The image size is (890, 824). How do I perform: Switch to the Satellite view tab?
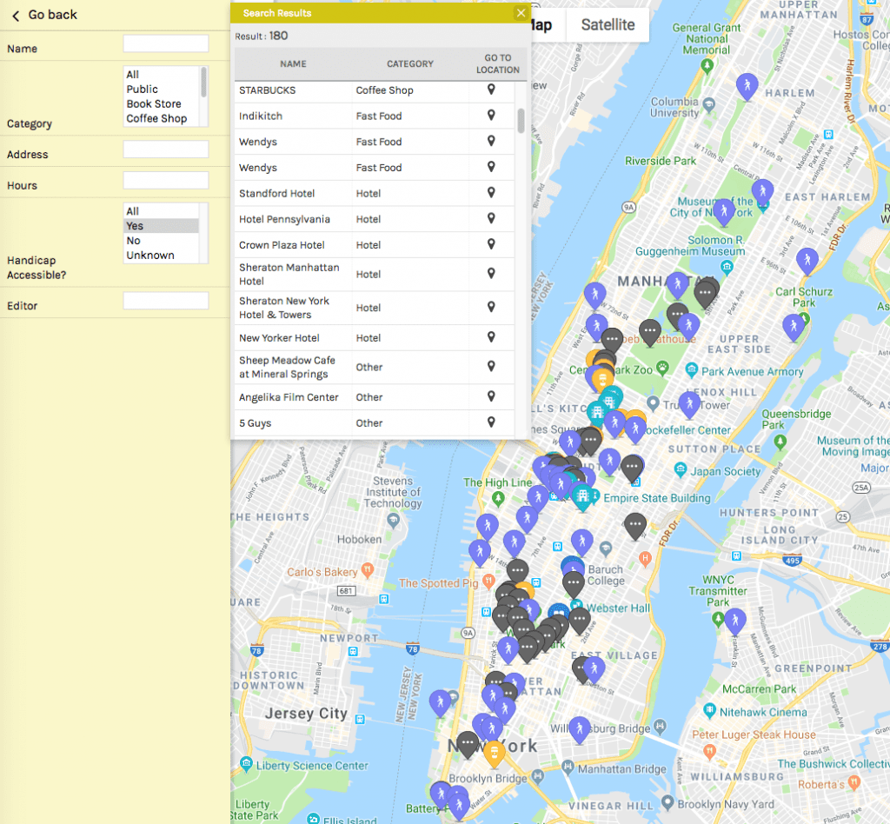(607, 25)
